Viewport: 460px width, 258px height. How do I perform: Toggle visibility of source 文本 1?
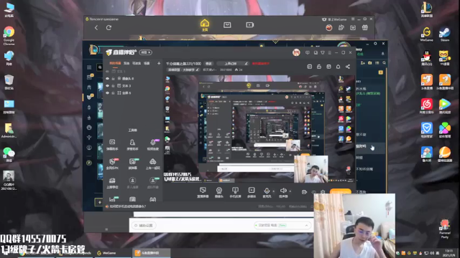pos(107,72)
